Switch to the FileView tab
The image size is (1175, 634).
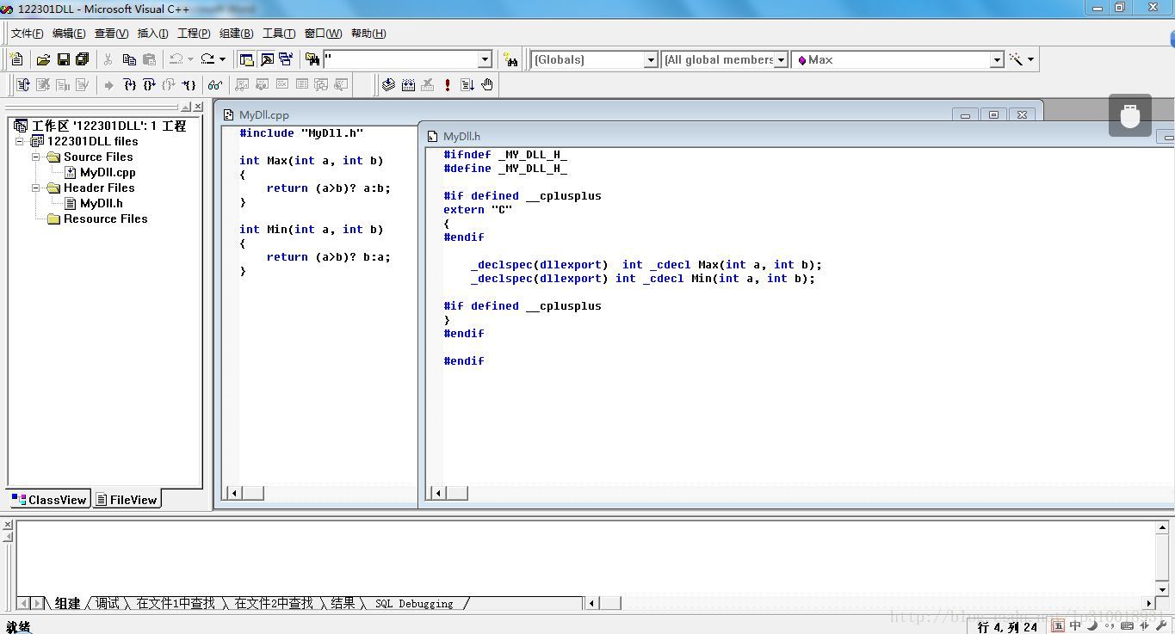click(127, 500)
